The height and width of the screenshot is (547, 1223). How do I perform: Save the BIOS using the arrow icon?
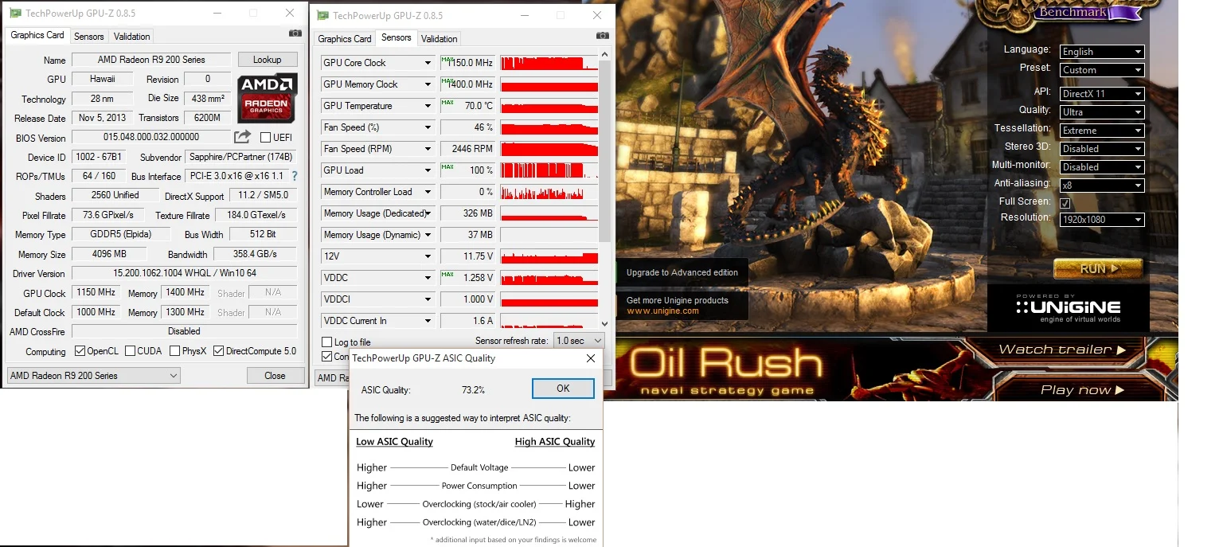click(x=243, y=137)
